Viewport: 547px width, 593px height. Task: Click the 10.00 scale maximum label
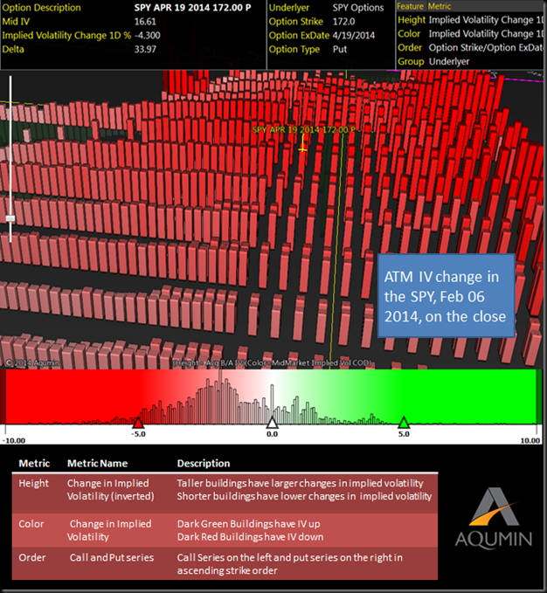click(x=530, y=440)
